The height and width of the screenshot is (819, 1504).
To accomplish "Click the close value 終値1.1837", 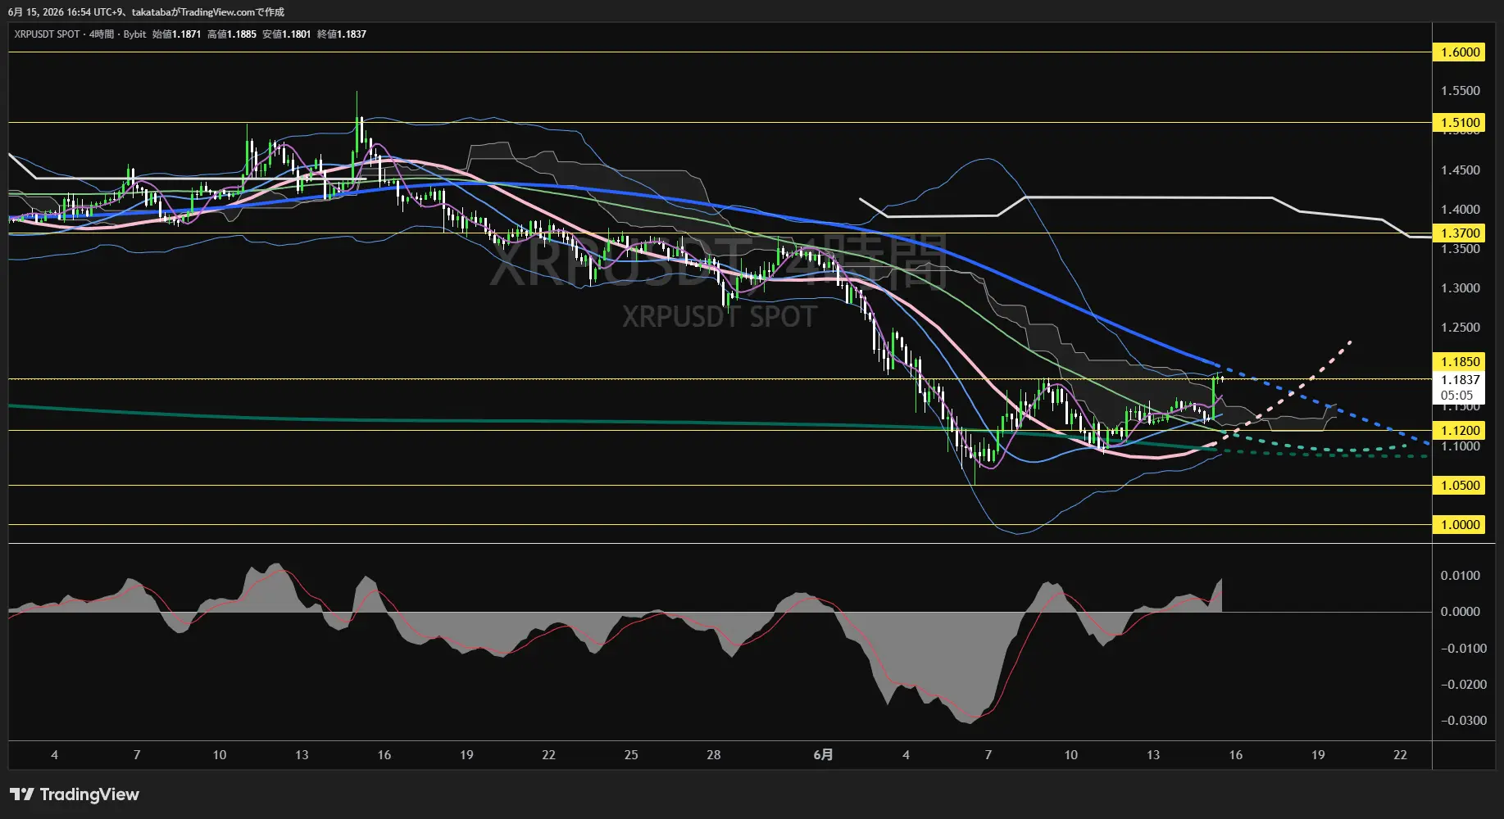I will coord(342,34).
